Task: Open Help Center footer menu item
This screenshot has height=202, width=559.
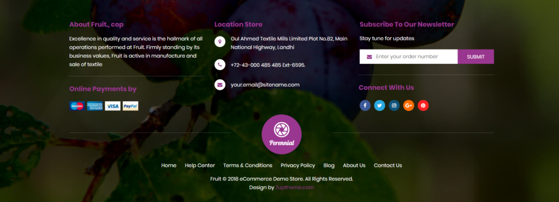Action: [200, 166]
